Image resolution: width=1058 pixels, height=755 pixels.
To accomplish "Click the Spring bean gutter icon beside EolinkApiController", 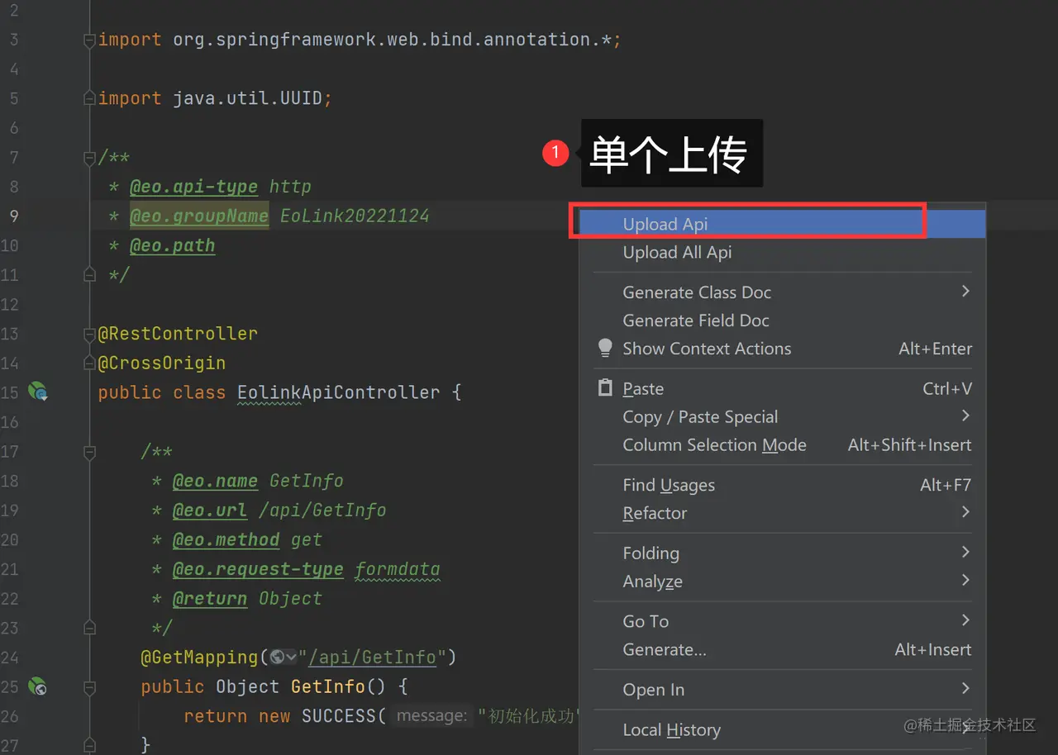I will pyautogui.click(x=37, y=392).
